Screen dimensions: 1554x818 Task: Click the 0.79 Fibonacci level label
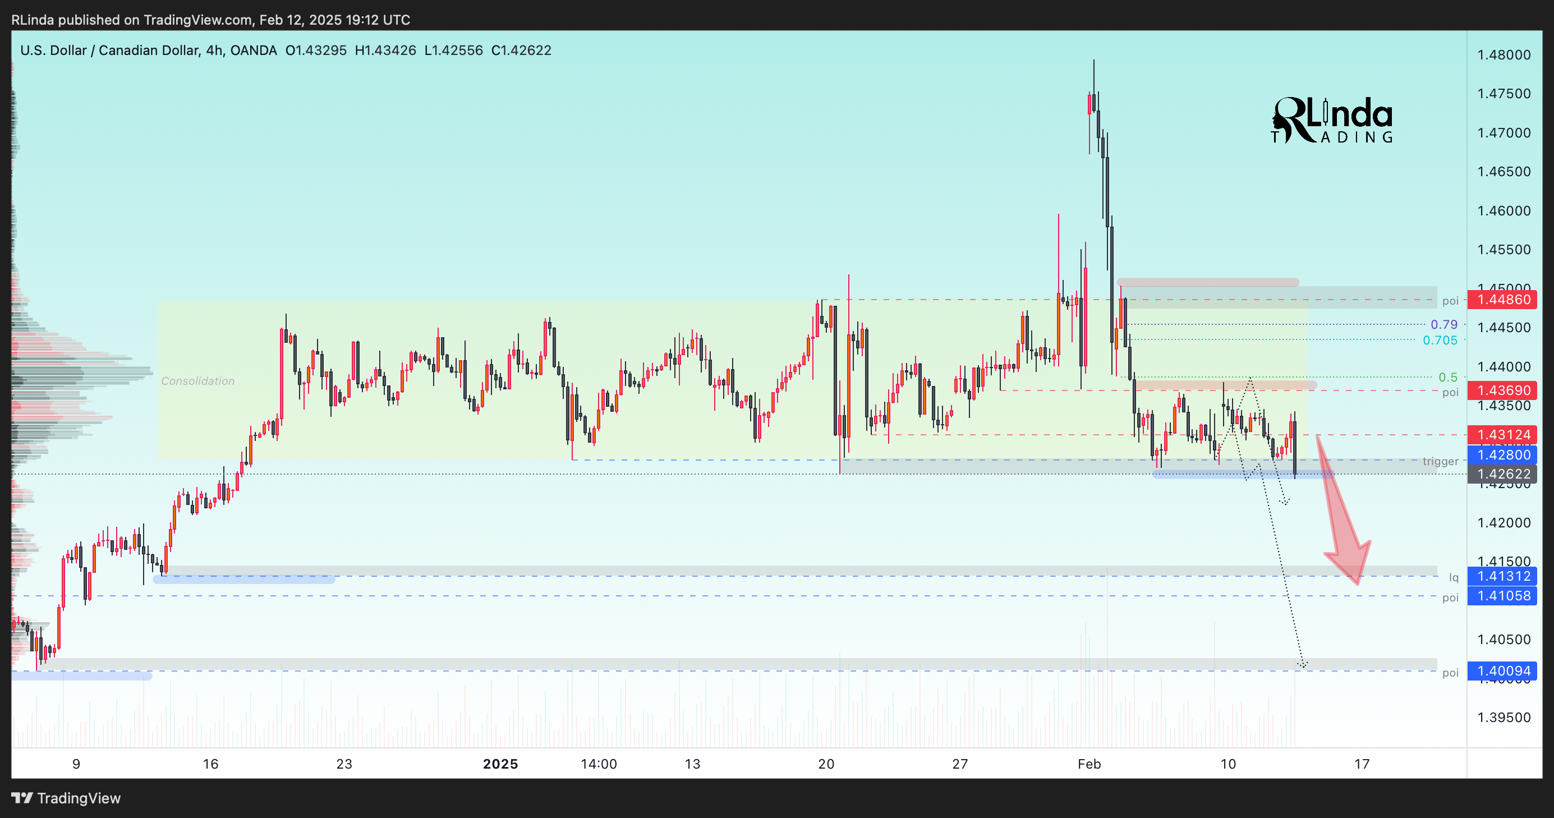[1444, 324]
